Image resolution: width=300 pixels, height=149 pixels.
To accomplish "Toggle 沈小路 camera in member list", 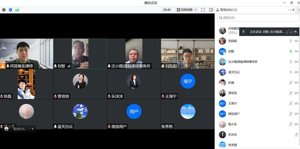I will click(296, 62).
